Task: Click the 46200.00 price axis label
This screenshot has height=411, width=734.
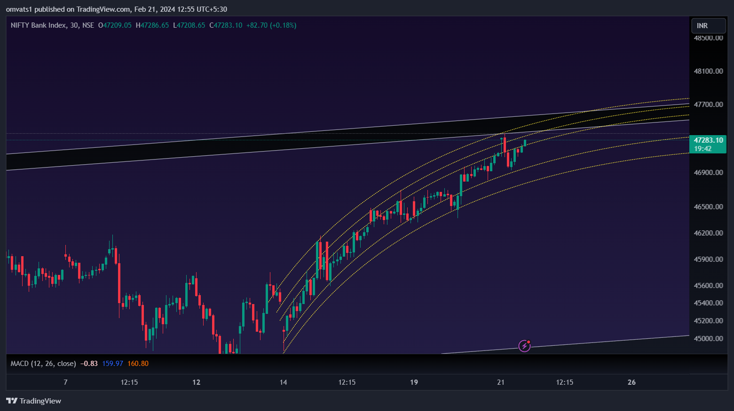Action: (x=708, y=233)
